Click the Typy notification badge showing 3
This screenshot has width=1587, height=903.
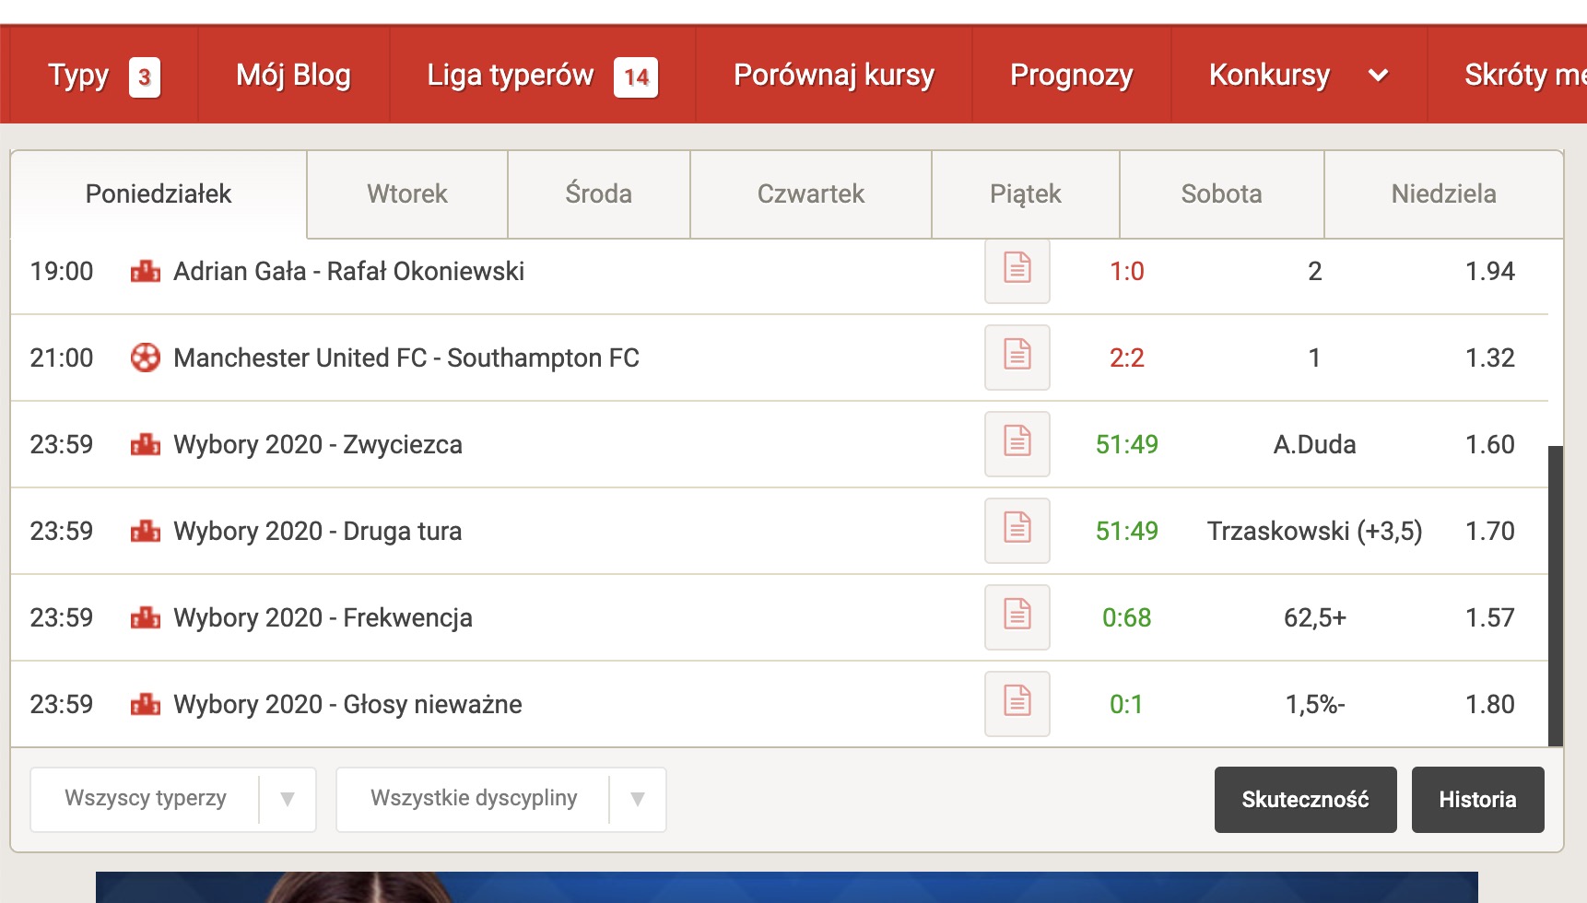(145, 77)
